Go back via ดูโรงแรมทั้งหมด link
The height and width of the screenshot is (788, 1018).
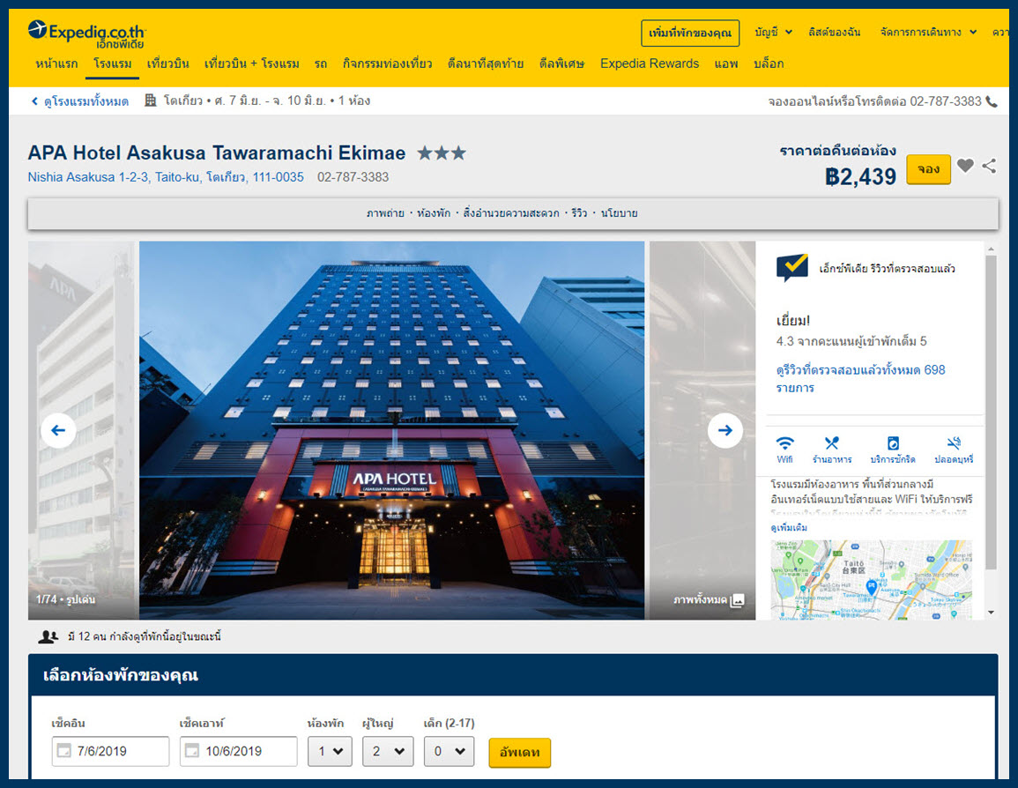coord(80,101)
